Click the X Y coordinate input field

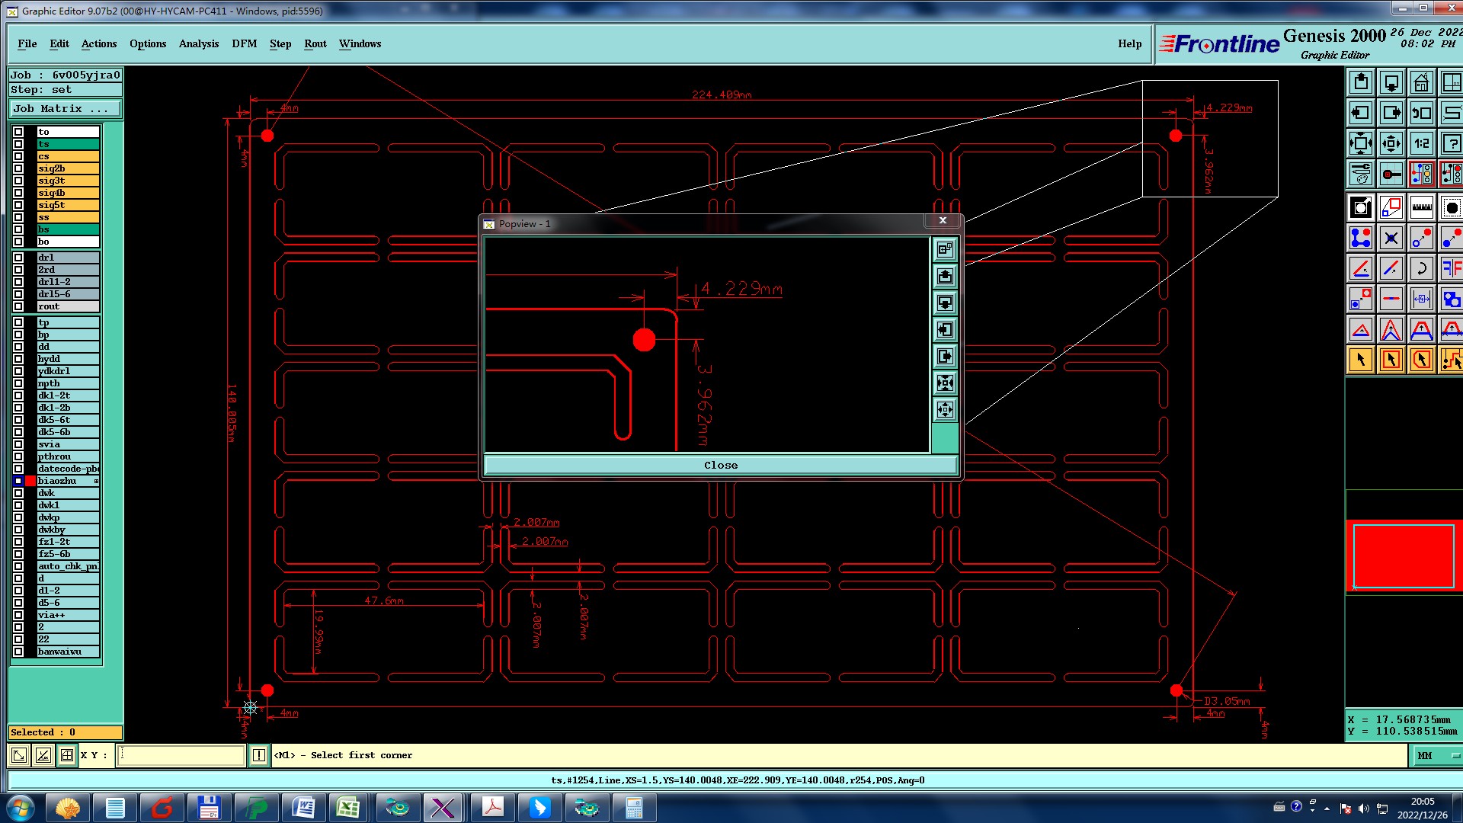pos(181,755)
